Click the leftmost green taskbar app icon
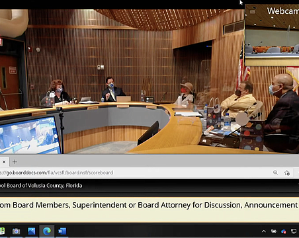Image resolution: width=299 pixels, height=238 pixels. coord(2,231)
